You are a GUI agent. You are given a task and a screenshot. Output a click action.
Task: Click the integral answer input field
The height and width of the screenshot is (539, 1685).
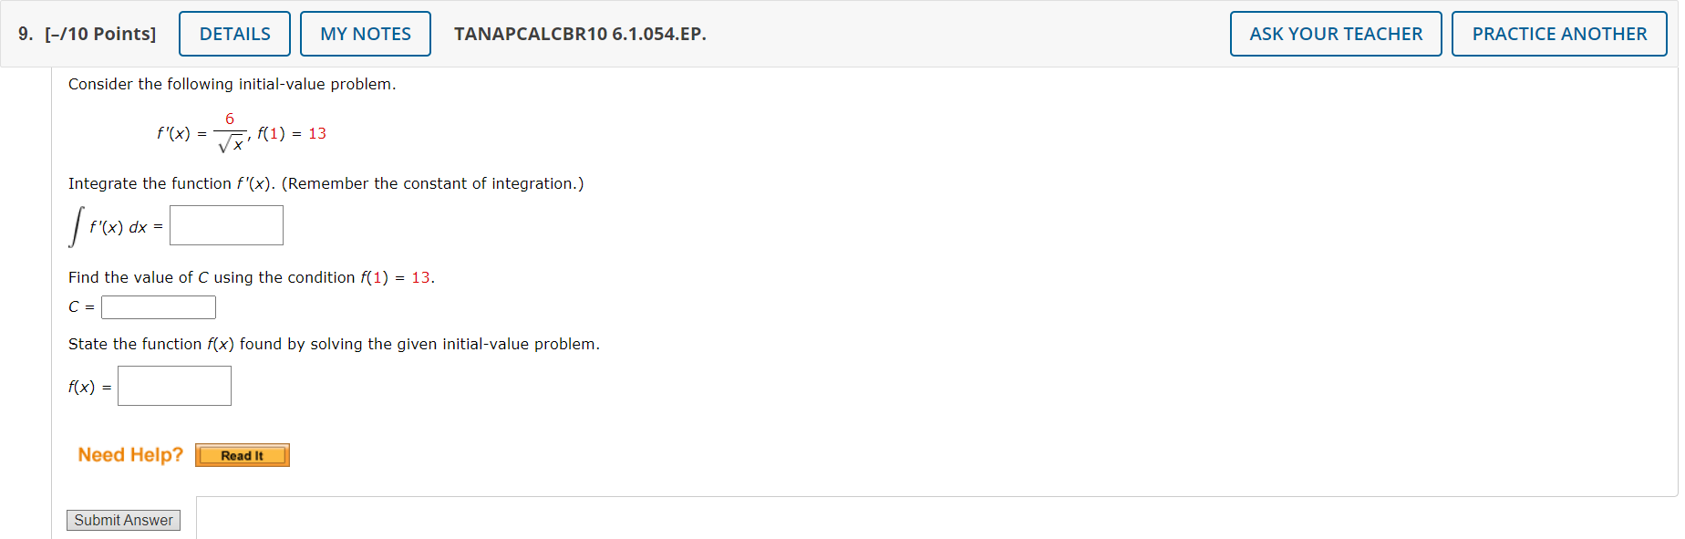[226, 224]
